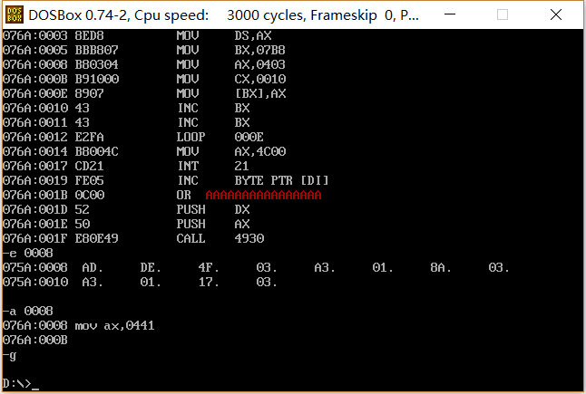Click the 'AD.' byte value
This screenshot has width=586, height=394.
(x=93, y=268)
